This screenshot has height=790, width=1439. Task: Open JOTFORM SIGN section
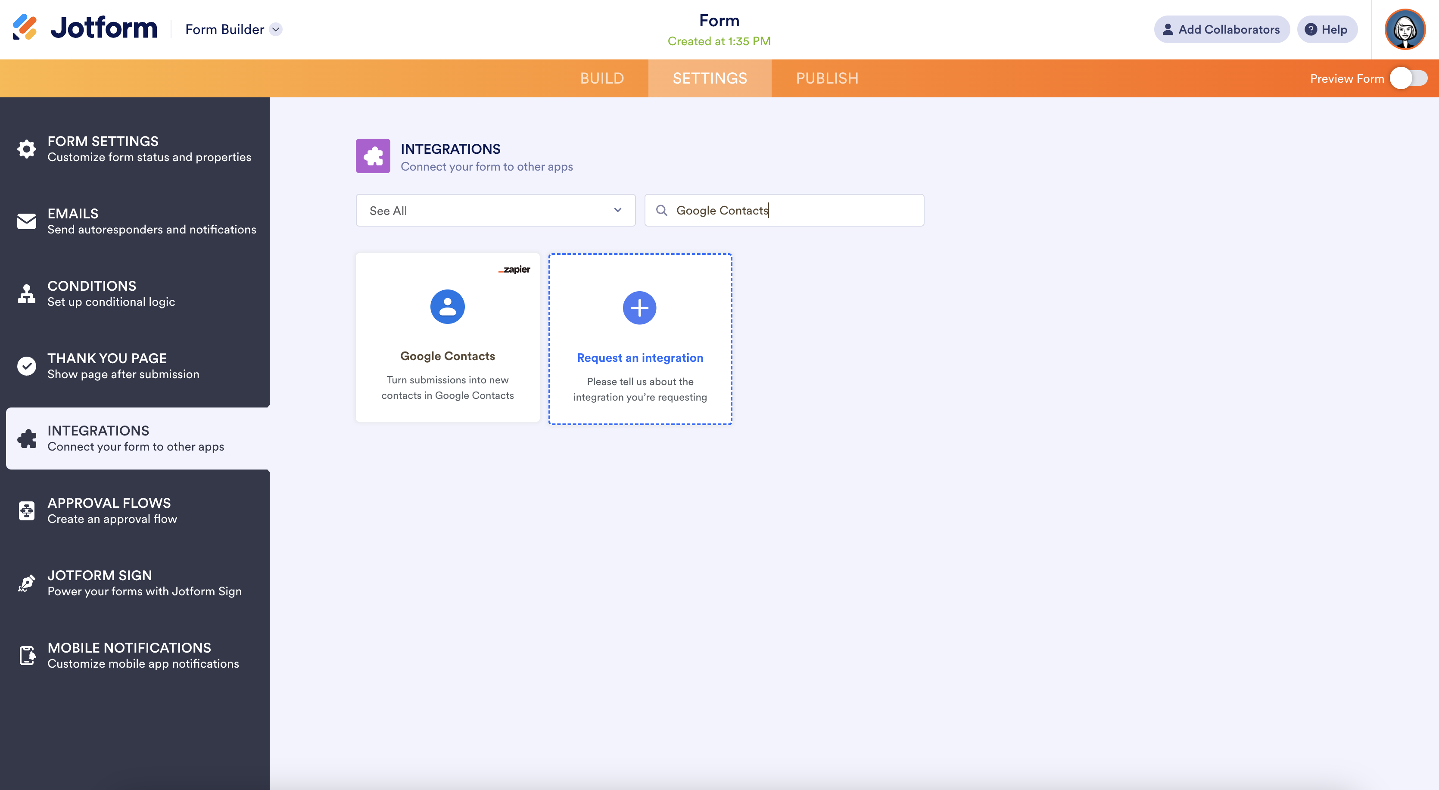[134, 583]
